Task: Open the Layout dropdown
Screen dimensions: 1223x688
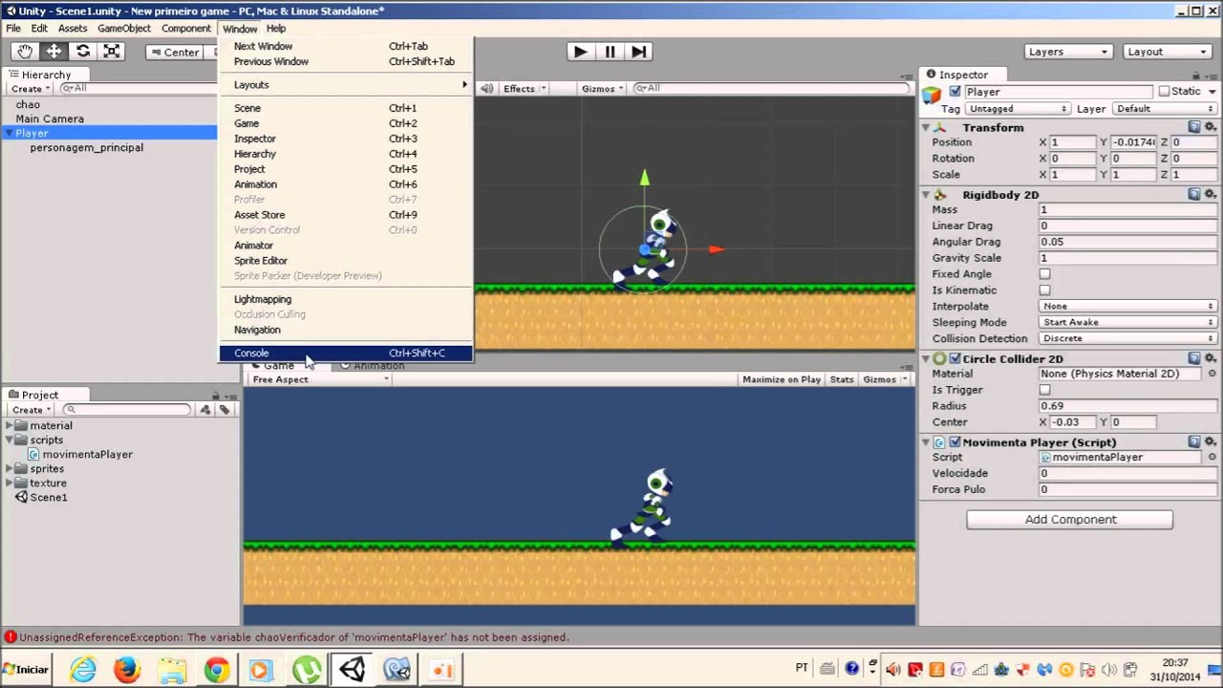Action: point(1168,52)
